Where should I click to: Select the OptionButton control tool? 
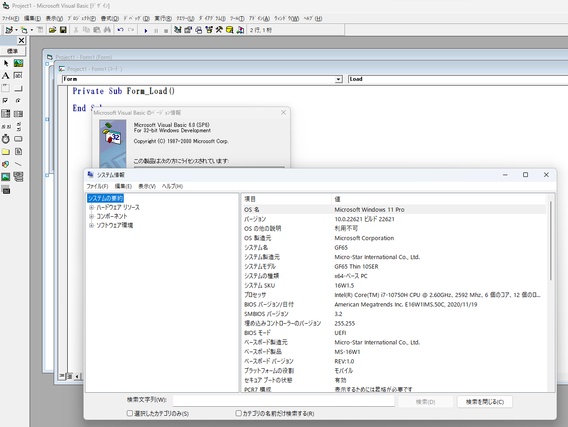click(19, 101)
